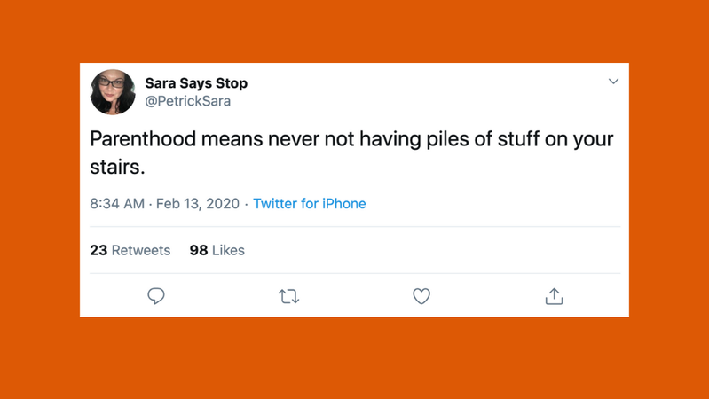View the list of 23 Retweets
This screenshot has width=709, height=399.
[x=130, y=251]
